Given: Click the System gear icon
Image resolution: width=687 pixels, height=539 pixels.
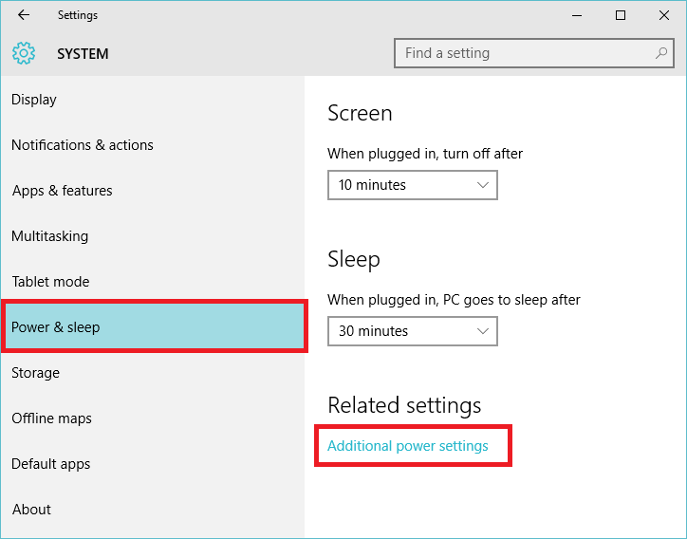Looking at the screenshot, I should point(24,53).
